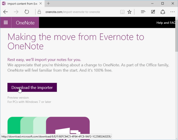Click the scrollbar down arrow

pyautogui.click(x=176, y=138)
